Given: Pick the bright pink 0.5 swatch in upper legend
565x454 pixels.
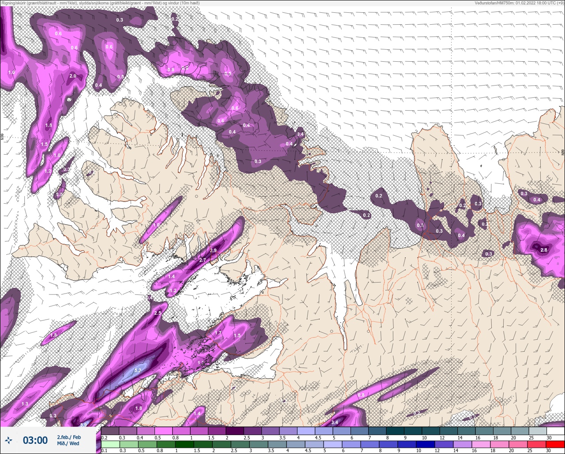Looking at the screenshot, I should pyautogui.click(x=164, y=431).
